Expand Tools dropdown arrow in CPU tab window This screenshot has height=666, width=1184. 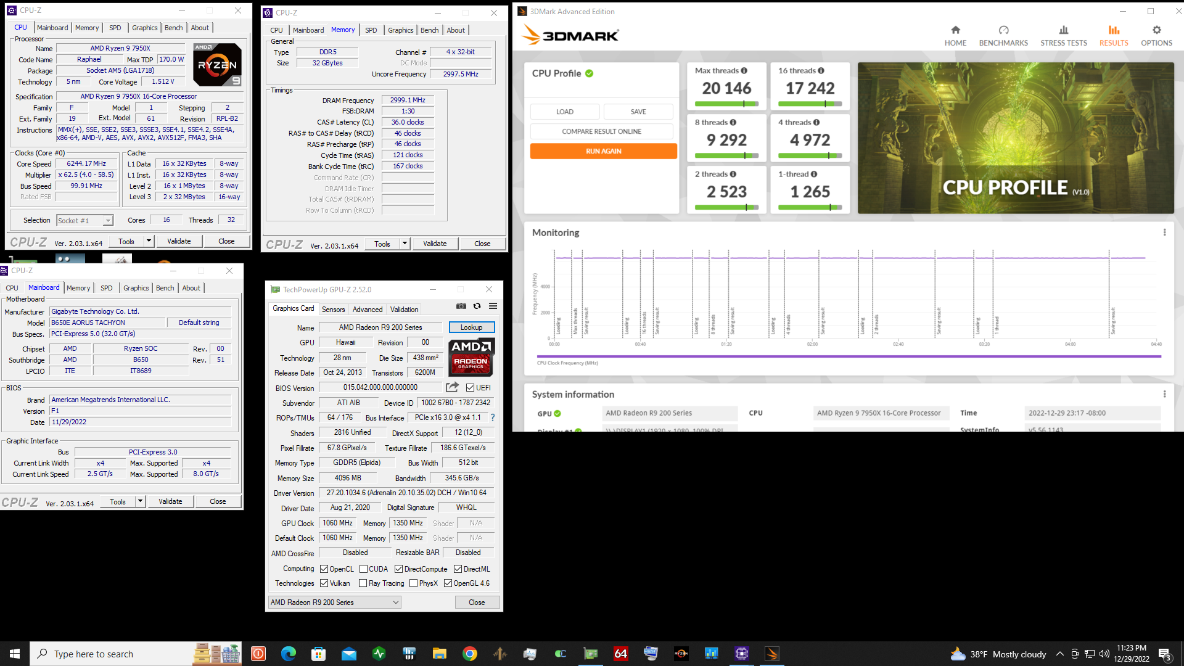click(149, 241)
